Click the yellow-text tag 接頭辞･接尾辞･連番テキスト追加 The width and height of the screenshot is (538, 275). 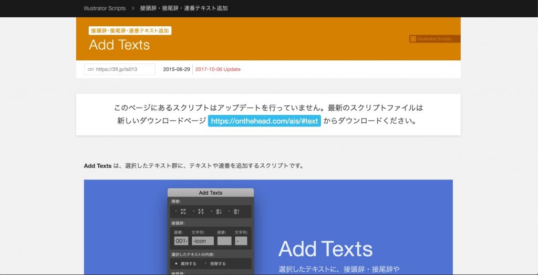pyautogui.click(x=130, y=30)
